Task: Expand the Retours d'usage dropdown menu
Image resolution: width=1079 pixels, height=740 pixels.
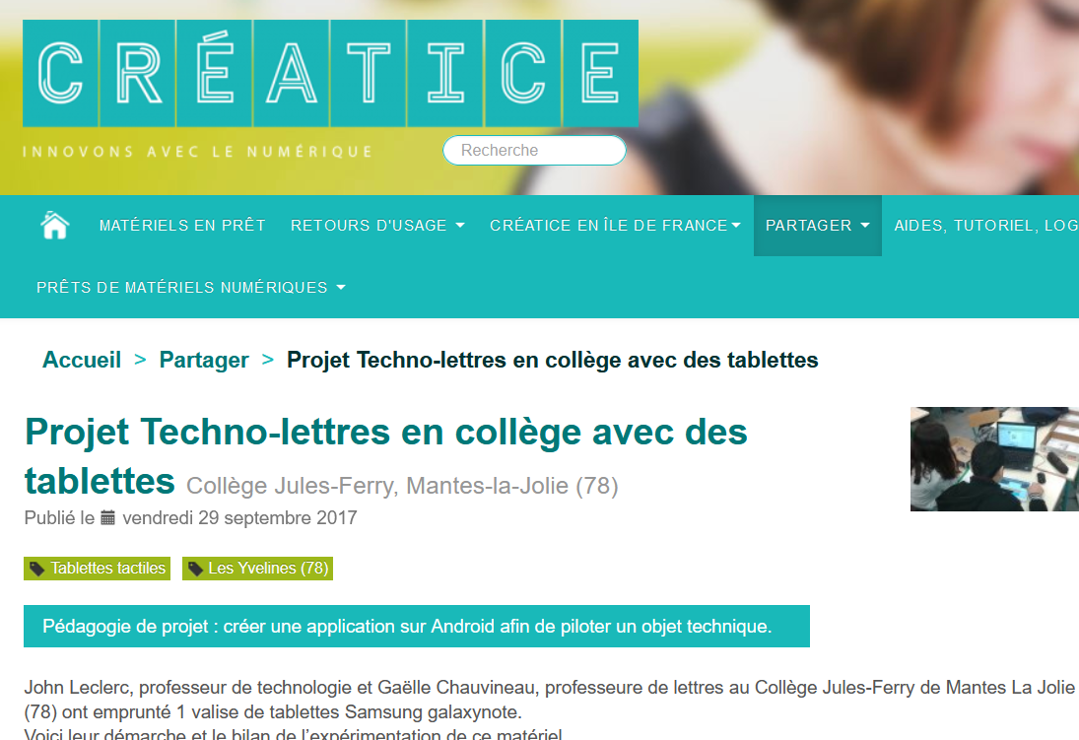Action: (x=376, y=226)
